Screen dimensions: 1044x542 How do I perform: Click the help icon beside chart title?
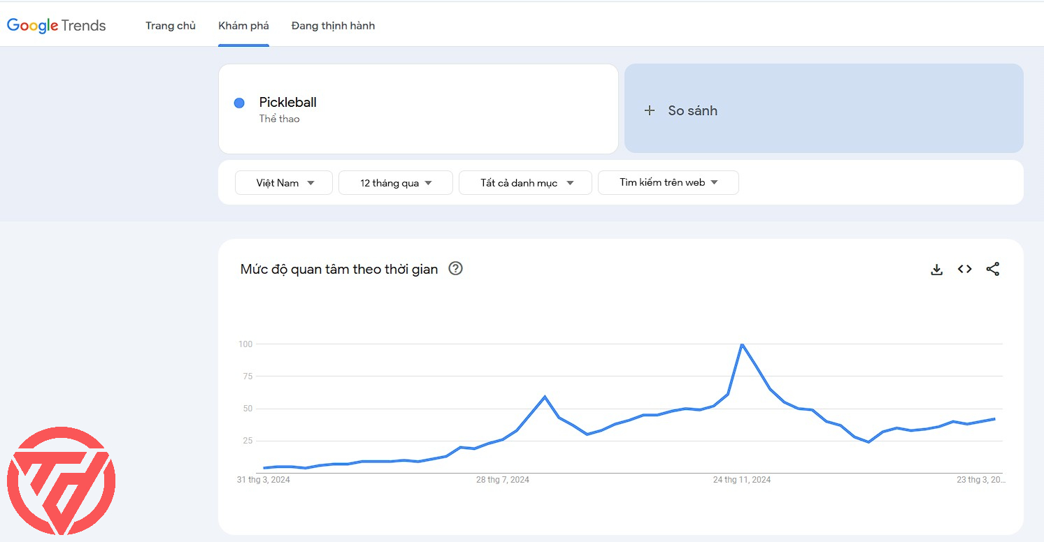tap(456, 268)
